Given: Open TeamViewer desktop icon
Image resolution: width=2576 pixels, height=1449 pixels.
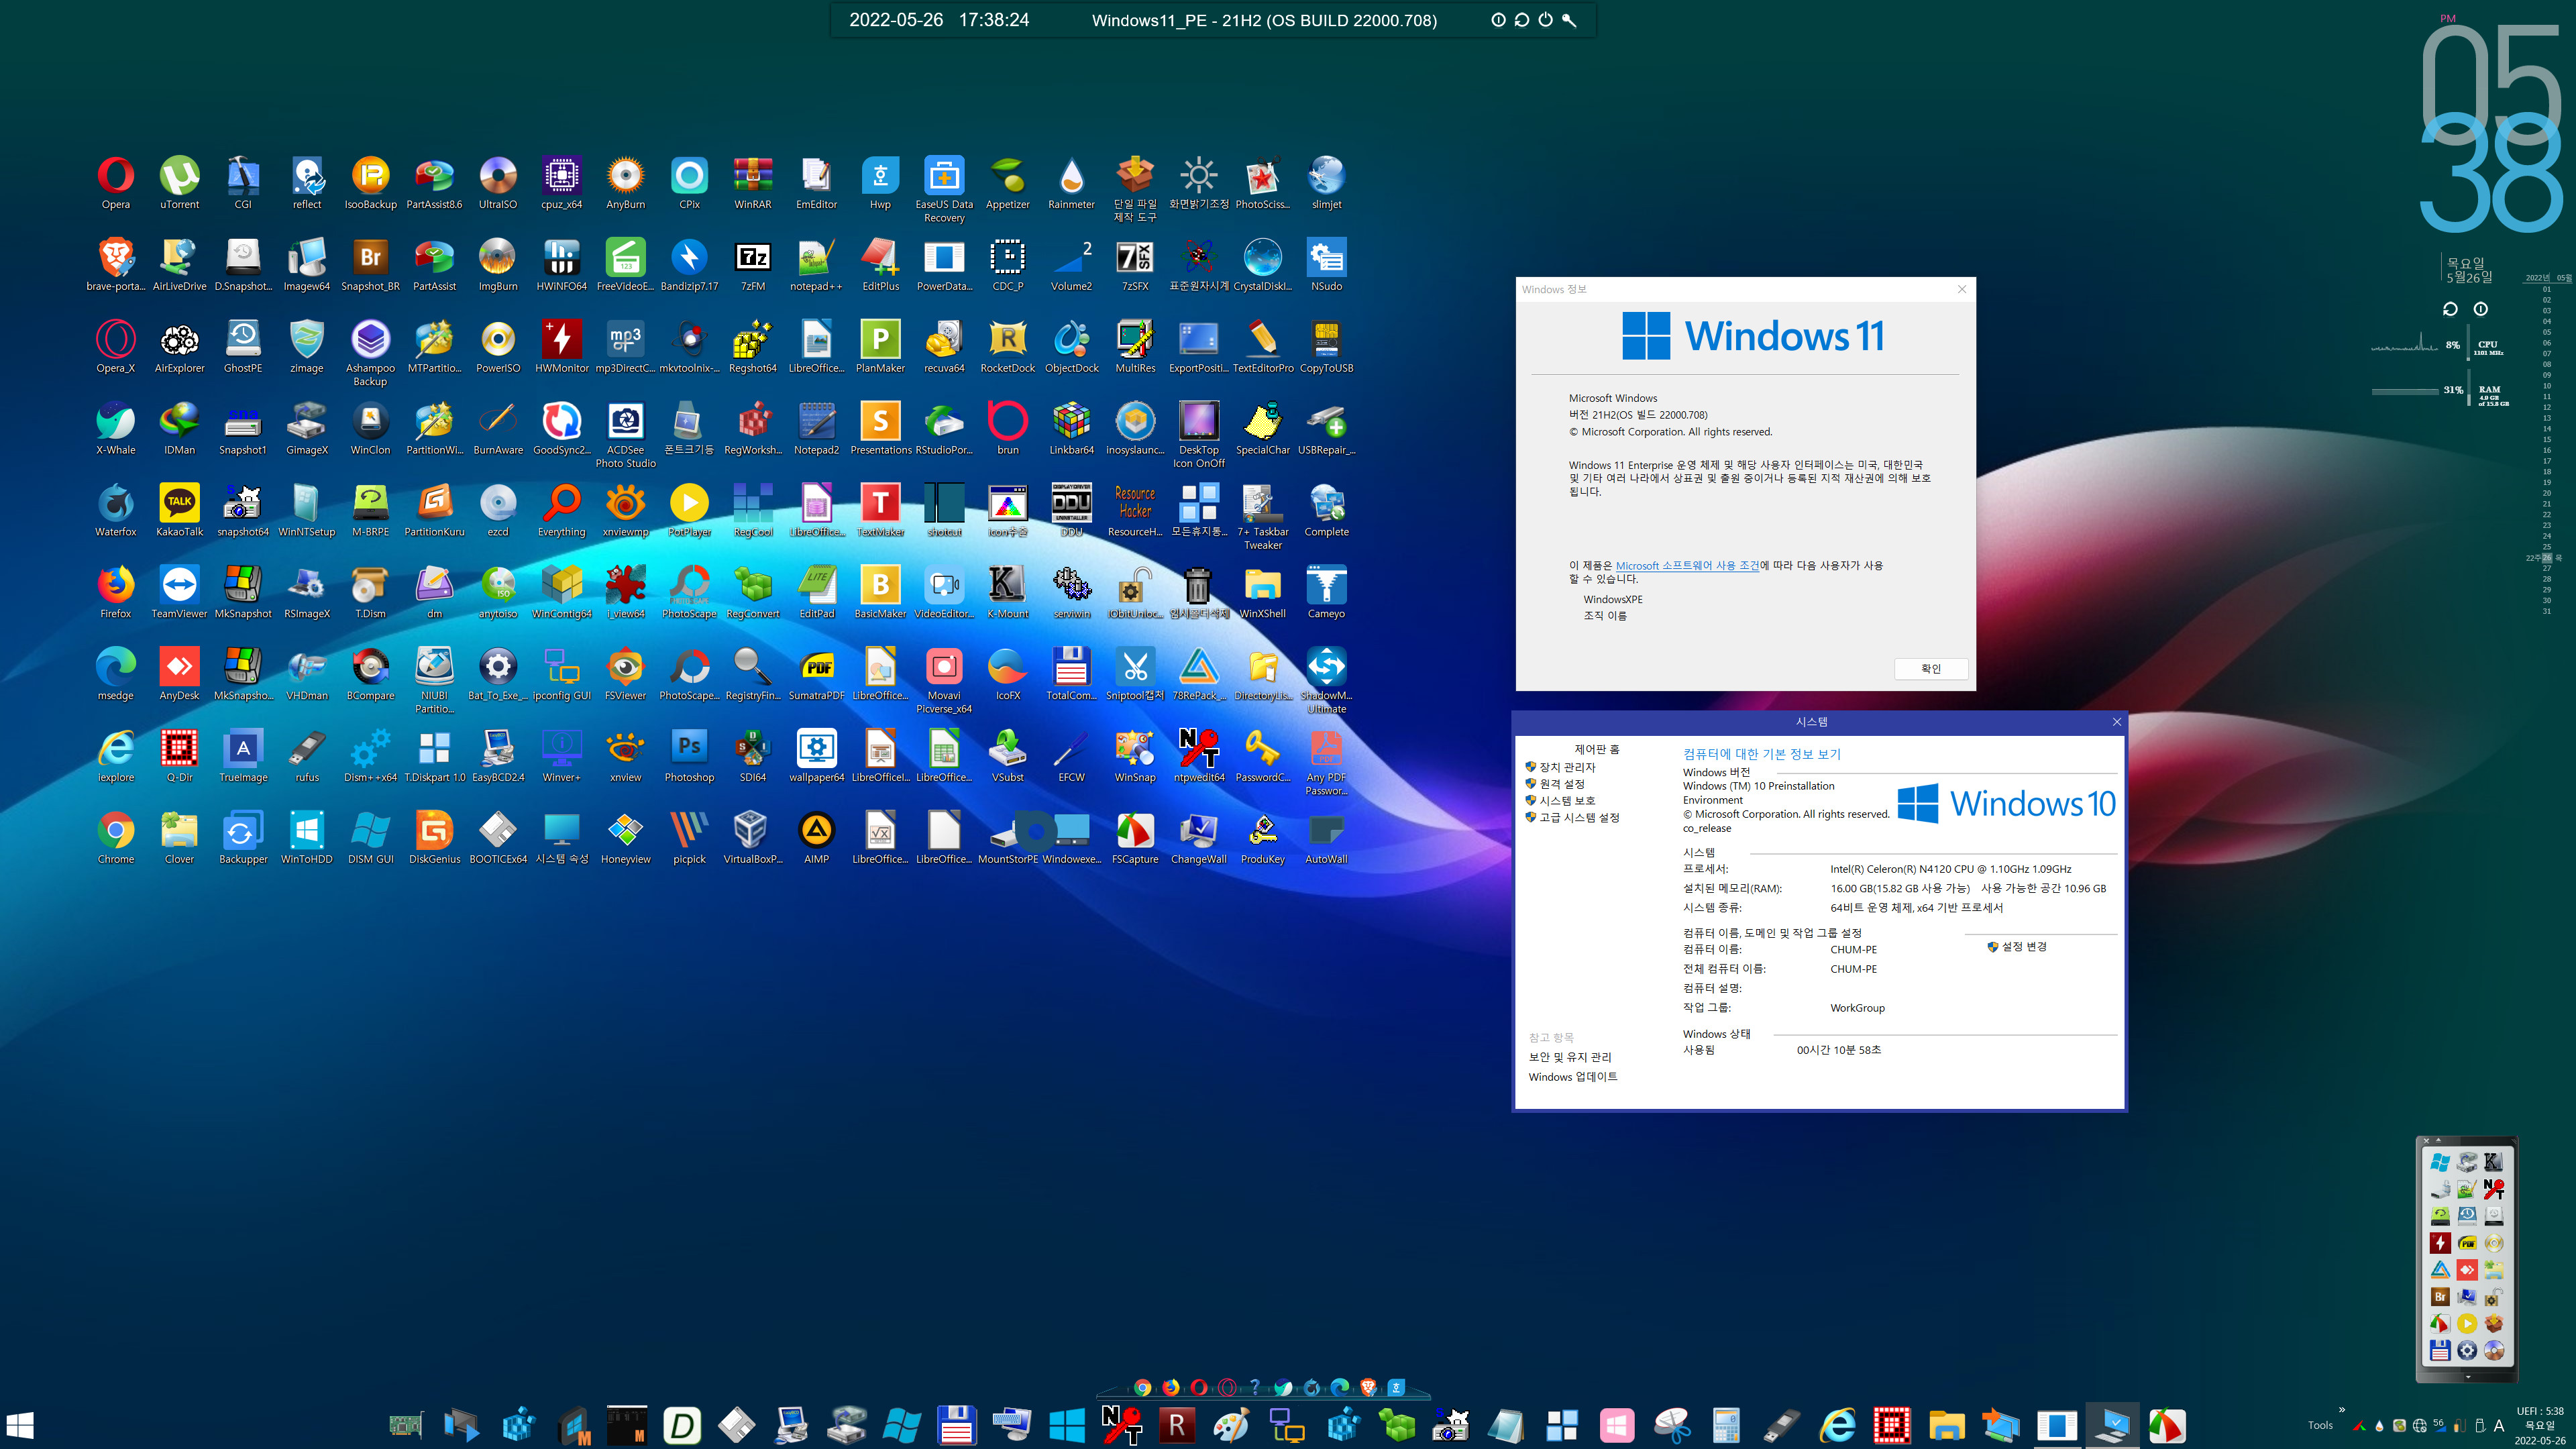Looking at the screenshot, I should (x=179, y=592).
